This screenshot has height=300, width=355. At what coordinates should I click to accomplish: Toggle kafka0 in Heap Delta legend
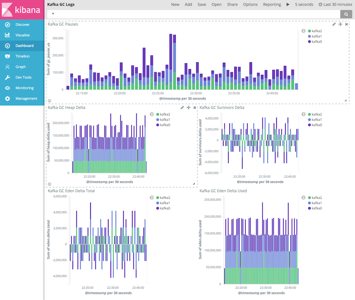[x=163, y=125]
